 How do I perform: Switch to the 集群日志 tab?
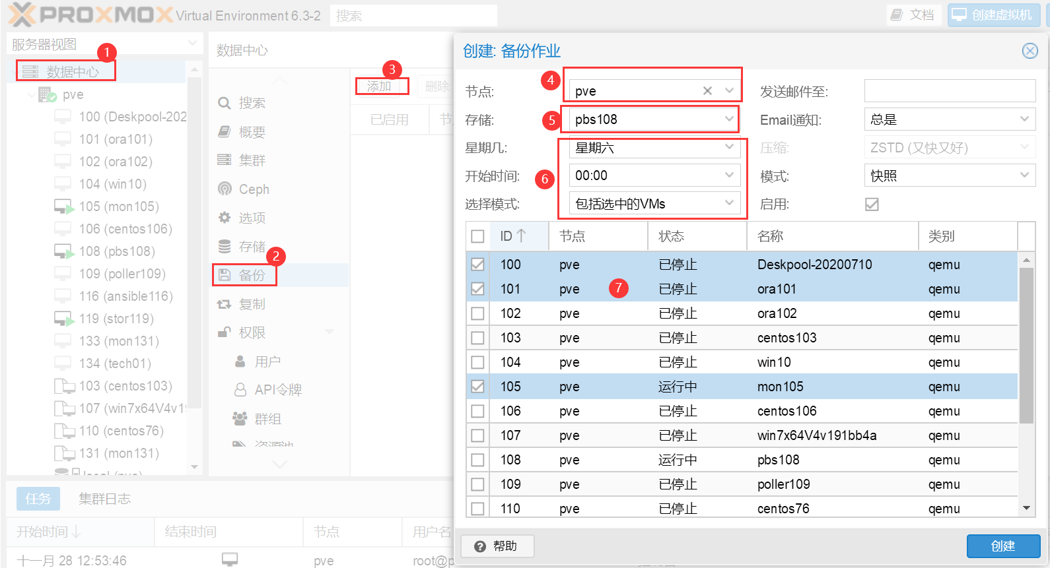coord(104,499)
